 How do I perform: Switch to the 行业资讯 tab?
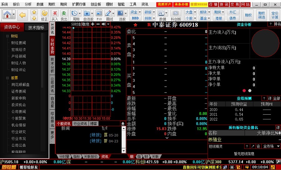[x=80, y=124]
